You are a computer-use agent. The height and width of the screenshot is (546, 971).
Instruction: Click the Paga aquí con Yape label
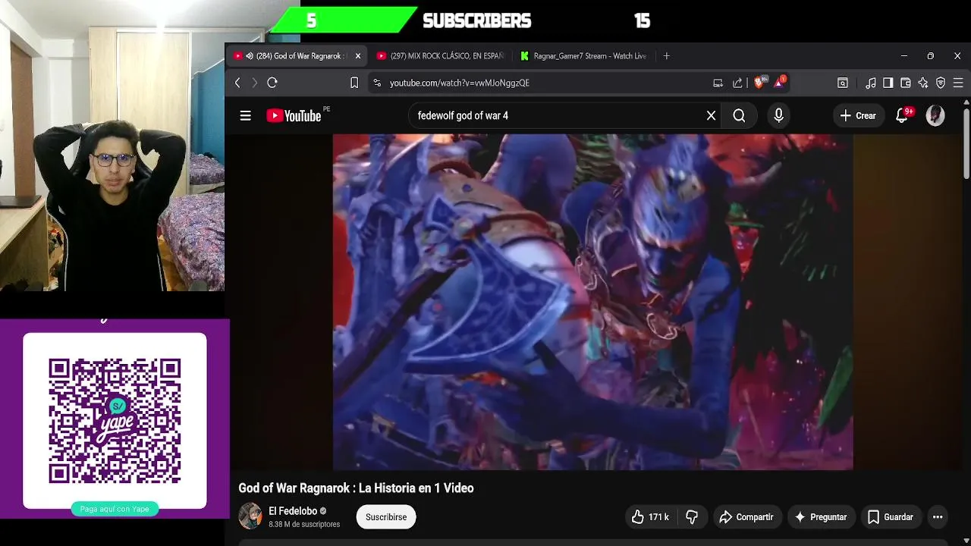[x=115, y=509]
